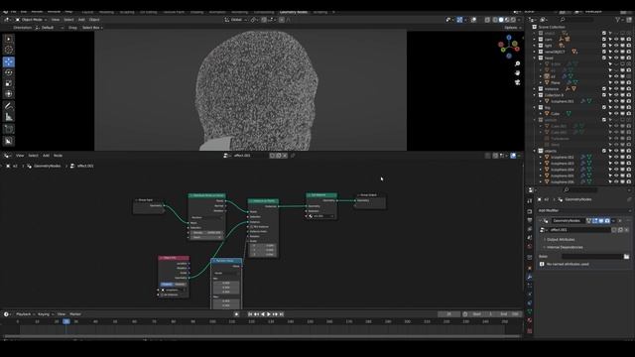Click the outliner search field

pos(577,20)
